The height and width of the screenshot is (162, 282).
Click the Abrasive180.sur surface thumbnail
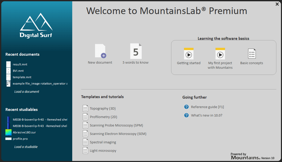click(x=8, y=132)
